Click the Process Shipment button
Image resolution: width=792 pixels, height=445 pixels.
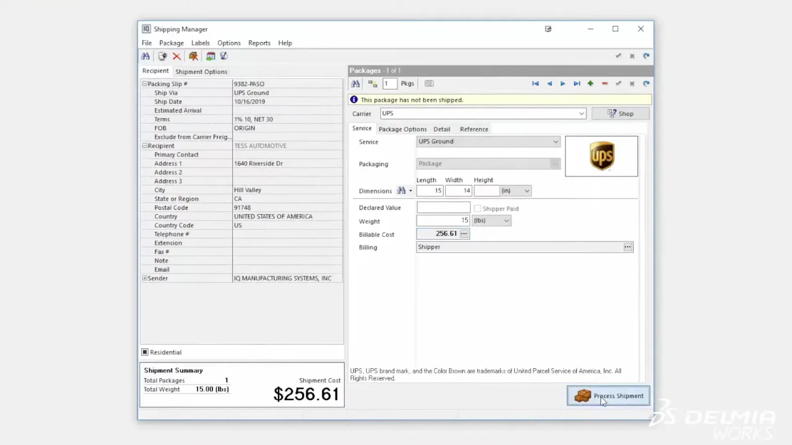(608, 396)
